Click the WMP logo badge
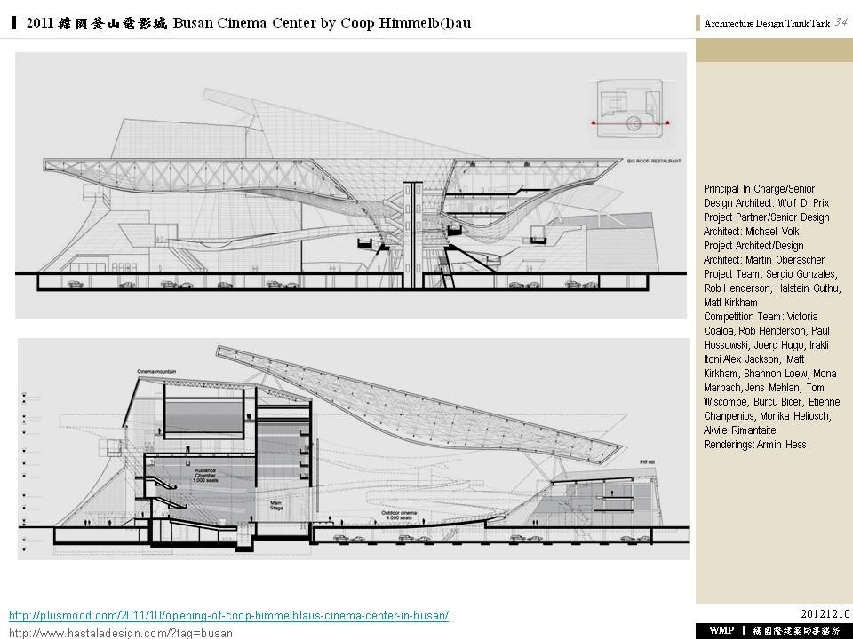853x639 pixels. click(721, 631)
